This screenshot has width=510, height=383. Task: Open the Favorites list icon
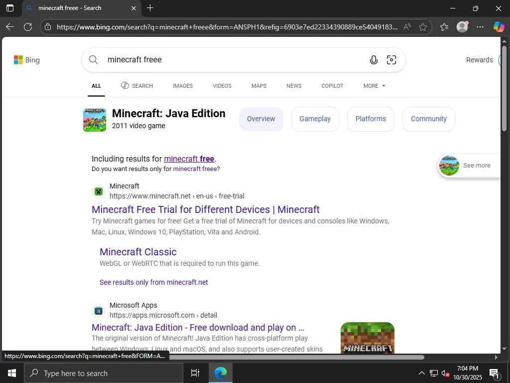pos(444,27)
